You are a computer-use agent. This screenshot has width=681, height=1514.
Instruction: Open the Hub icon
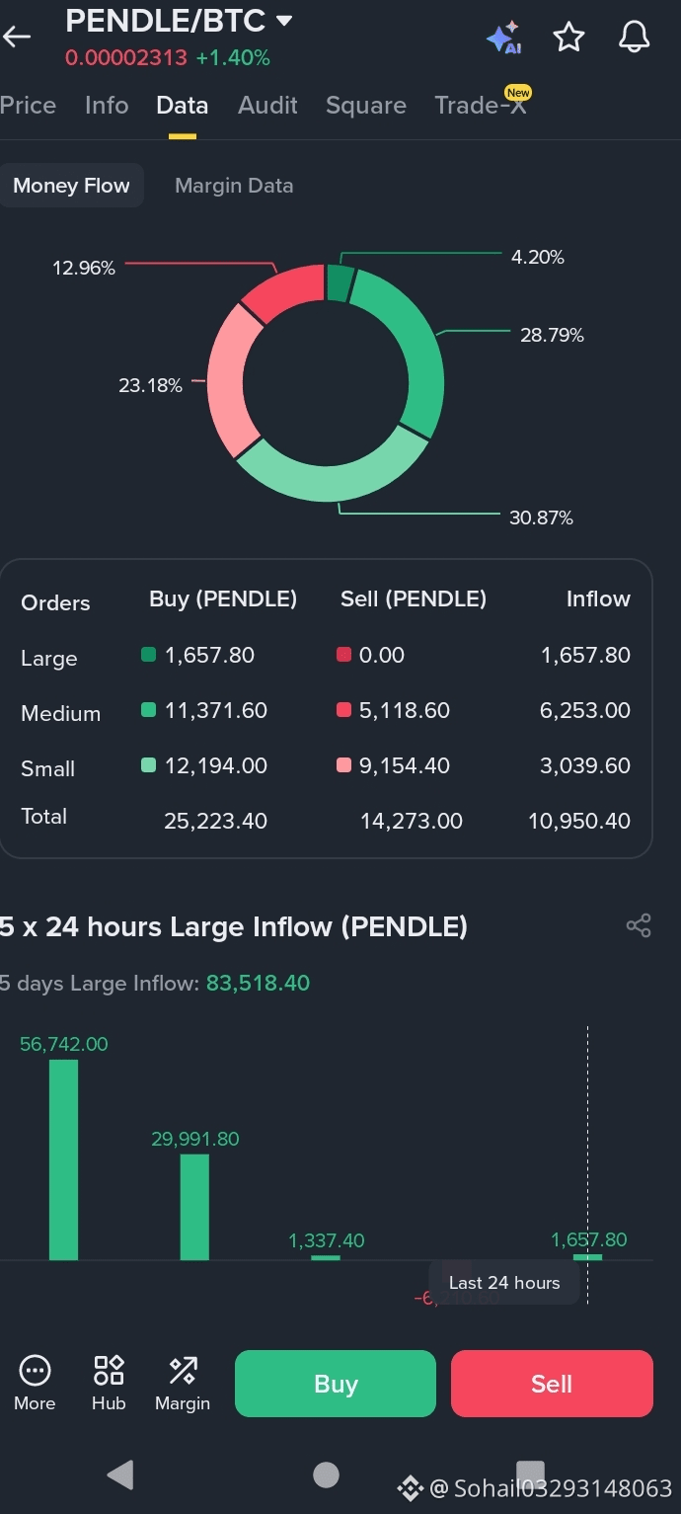click(x=109, y=1383)
